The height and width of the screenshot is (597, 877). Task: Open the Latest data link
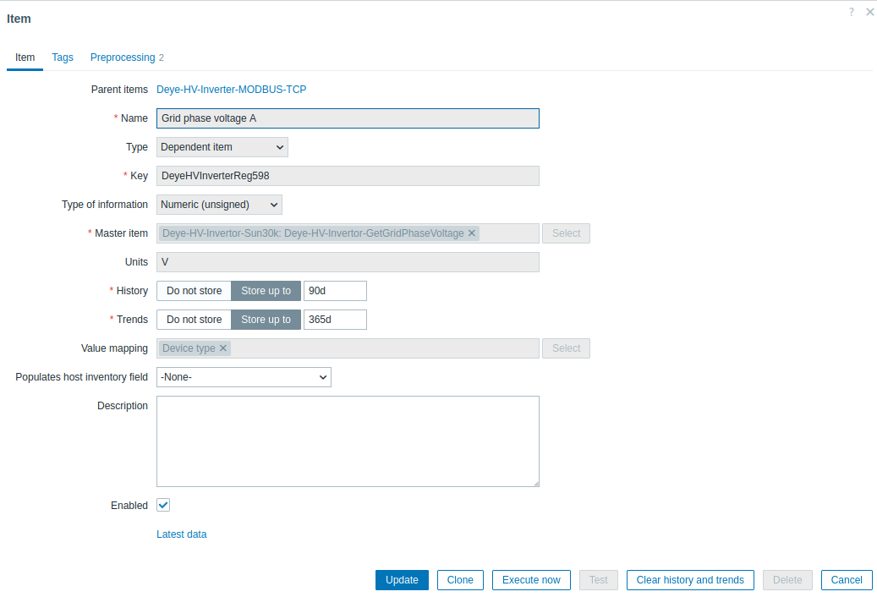[x=181, y=534]
